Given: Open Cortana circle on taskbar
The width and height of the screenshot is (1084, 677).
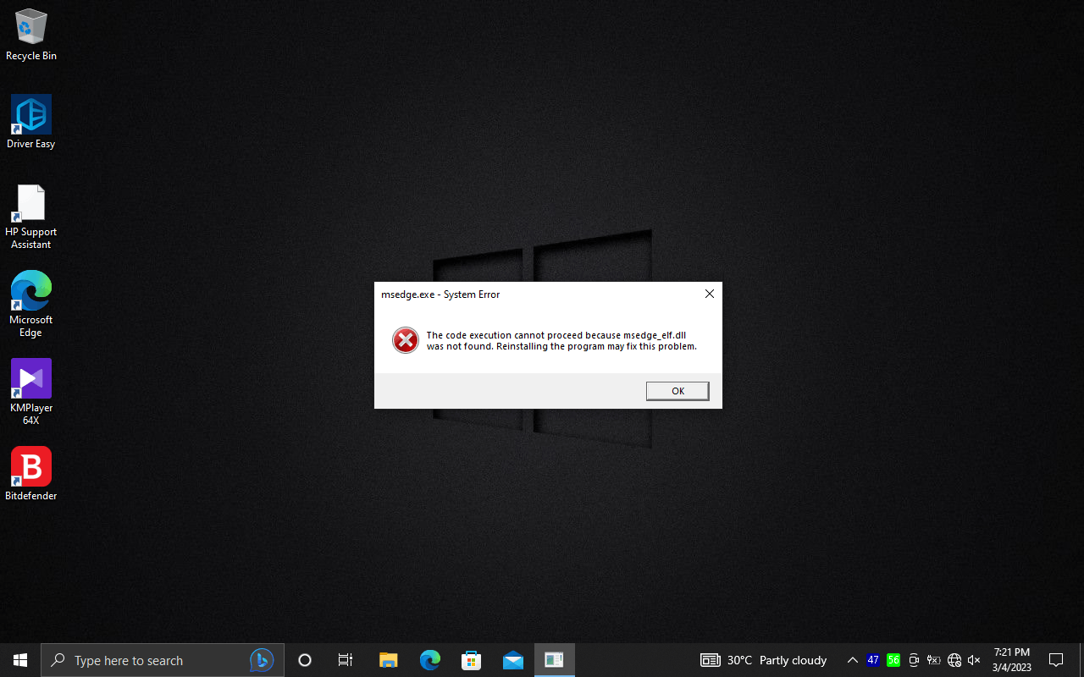Looking at the screenshot, I should 305,660.
